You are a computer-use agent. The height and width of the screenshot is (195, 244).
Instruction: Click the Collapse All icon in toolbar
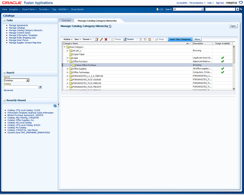coord(145,40)
